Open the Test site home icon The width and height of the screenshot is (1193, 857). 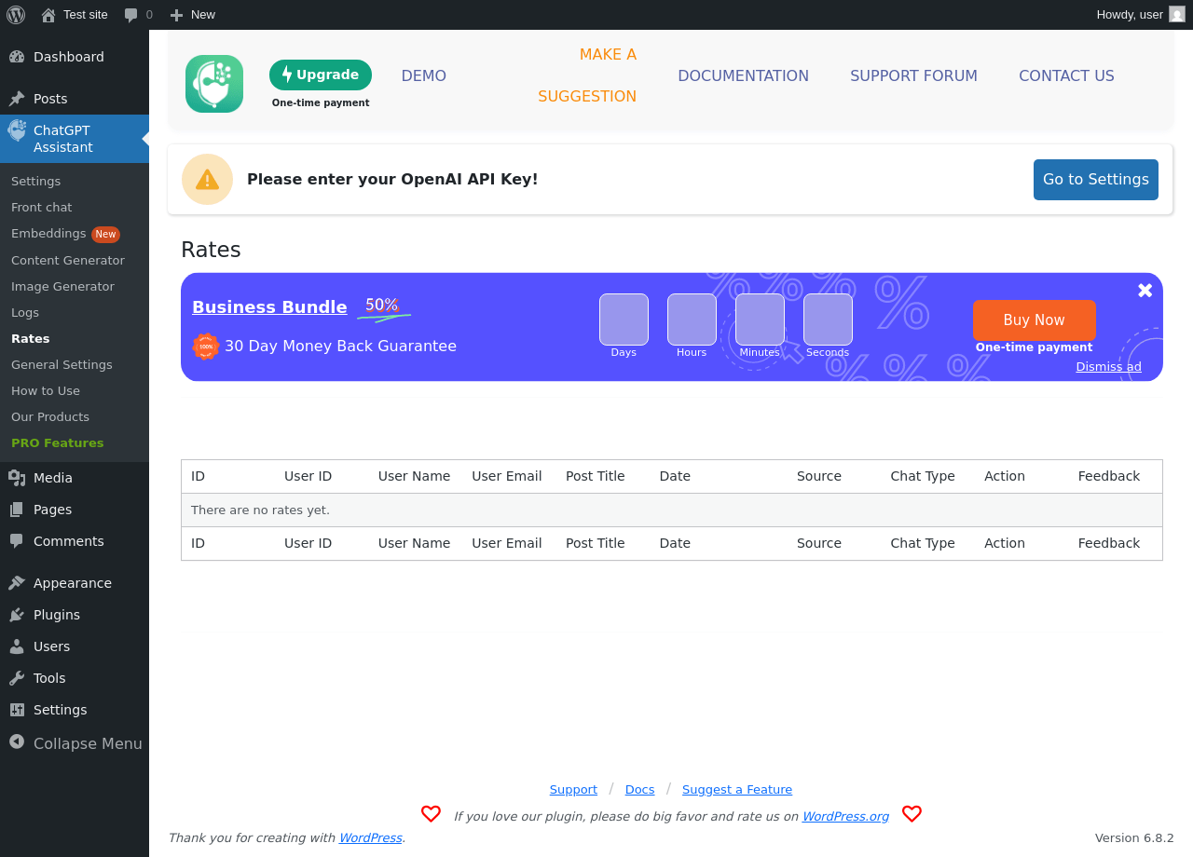coord(48,15)
